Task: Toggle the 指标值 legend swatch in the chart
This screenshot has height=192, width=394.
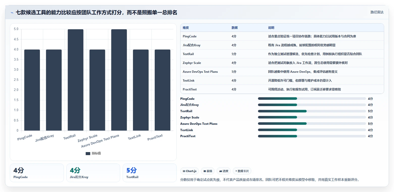Action: [88, 153]
